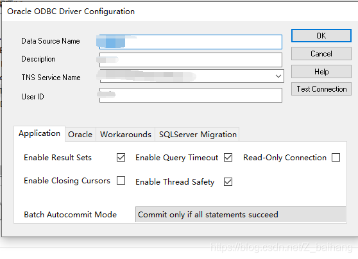Viewport: 358px width, 259px height.
Task: Click Test Connection button
Action: [x=321, y=89]
